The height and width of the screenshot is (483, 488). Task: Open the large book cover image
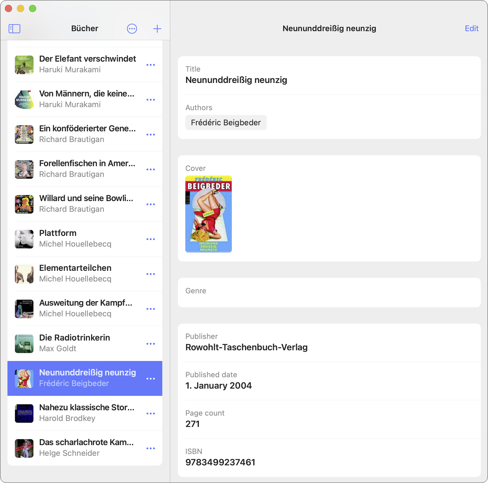(x=208, y=214)
